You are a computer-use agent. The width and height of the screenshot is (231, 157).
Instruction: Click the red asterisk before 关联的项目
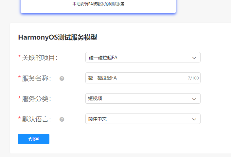[x=20, y=58]
